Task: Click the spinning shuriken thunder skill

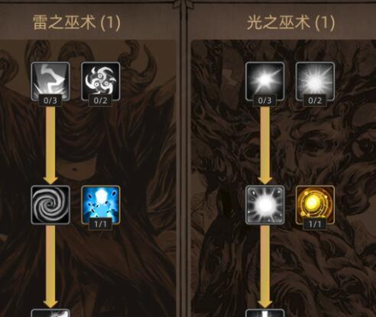Action: (101, 81)
